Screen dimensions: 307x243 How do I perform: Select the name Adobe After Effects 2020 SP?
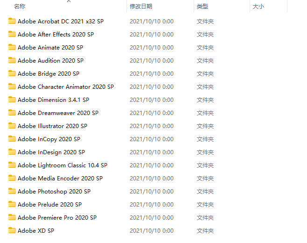(x=56, y=34)
